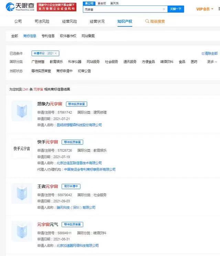Open 高级搜索 with magnifier icon
This screenshot has width=220, height=256.
(x=155, y=21)
